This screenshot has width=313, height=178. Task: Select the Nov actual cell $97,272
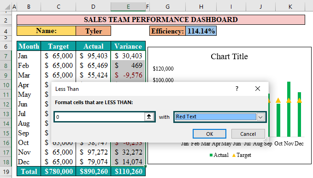[94, 152]
